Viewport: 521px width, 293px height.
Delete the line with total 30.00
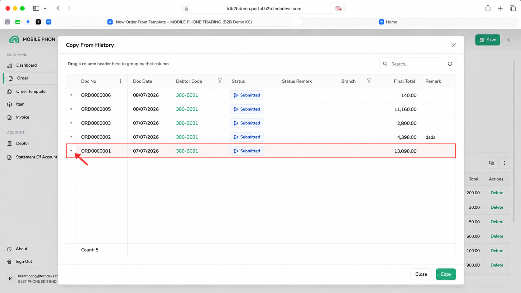click(497, 207)
